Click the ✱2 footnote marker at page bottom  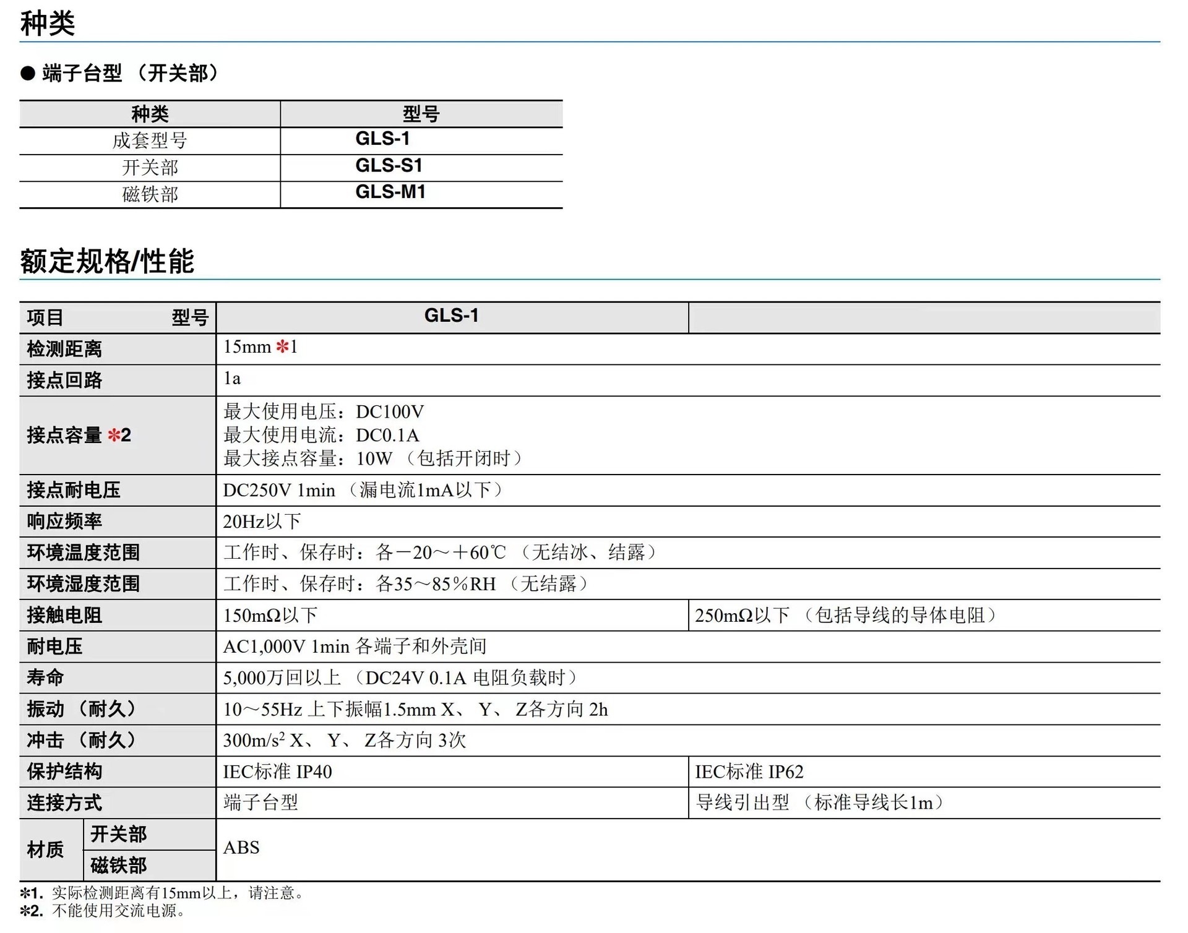30,911
